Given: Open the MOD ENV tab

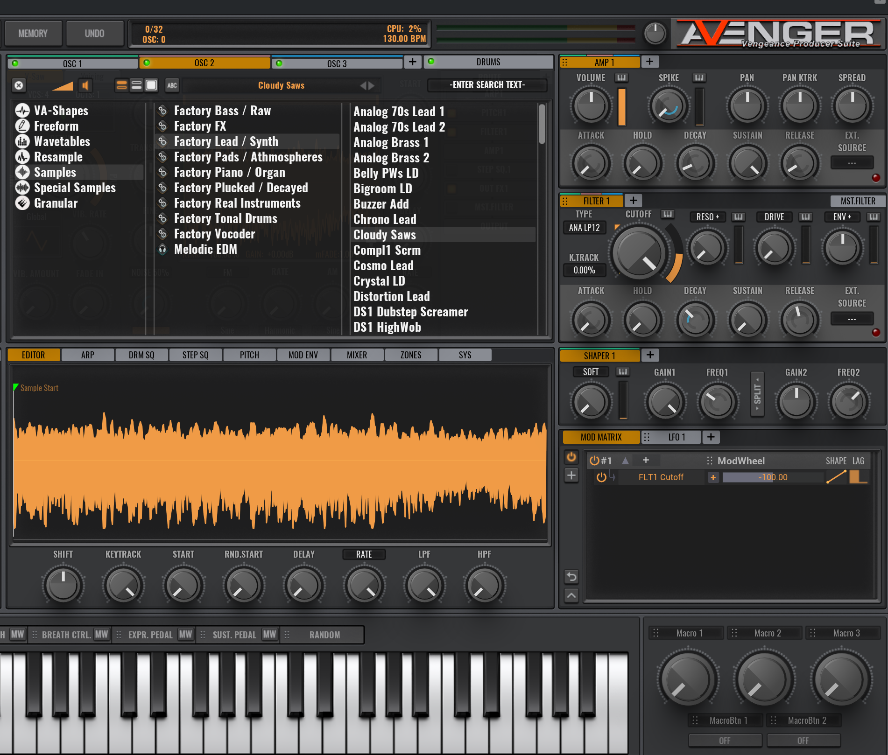Looking at the screenshot, I should tap(303, 355).
